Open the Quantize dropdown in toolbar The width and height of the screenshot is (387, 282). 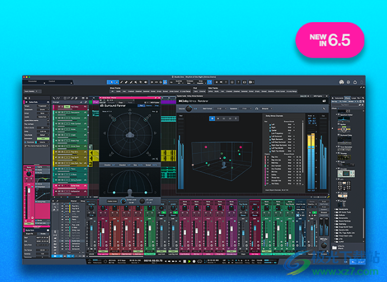click(x=179, y=83)
